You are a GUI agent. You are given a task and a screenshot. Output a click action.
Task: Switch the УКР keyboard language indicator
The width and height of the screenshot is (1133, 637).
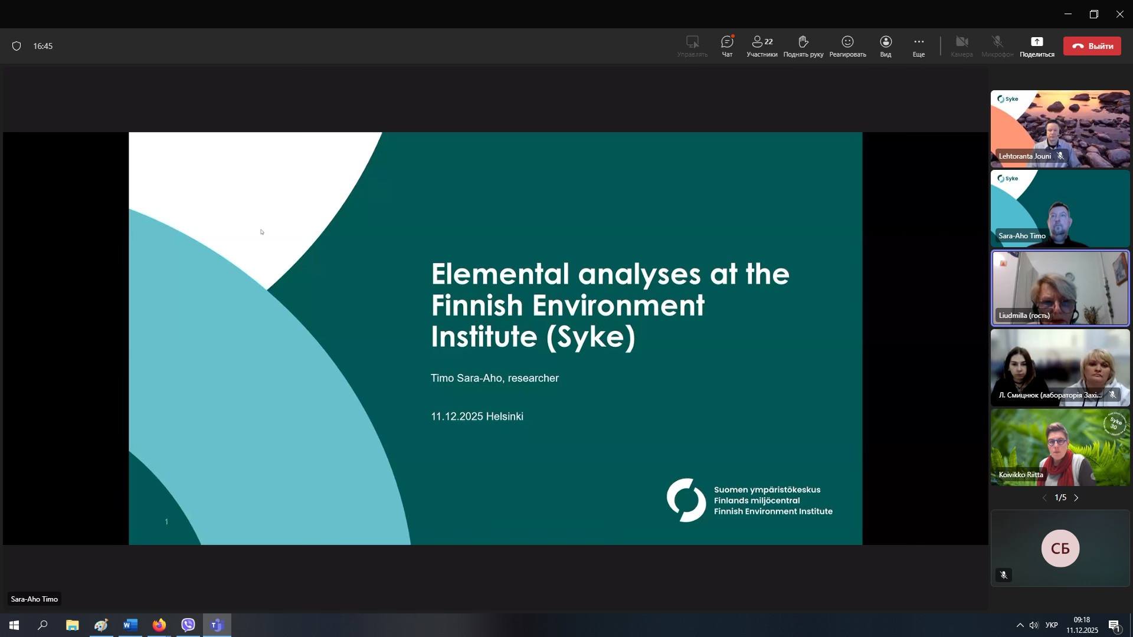click(x=1051, y=625)
